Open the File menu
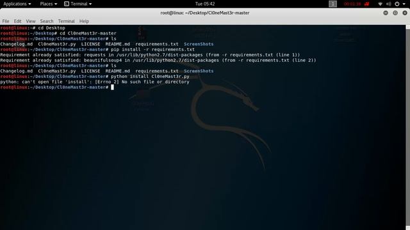410x230 pixels. pos(6,21)
